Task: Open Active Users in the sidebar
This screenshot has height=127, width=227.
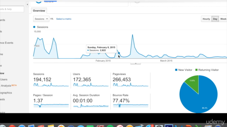Action: click(4, 79)
